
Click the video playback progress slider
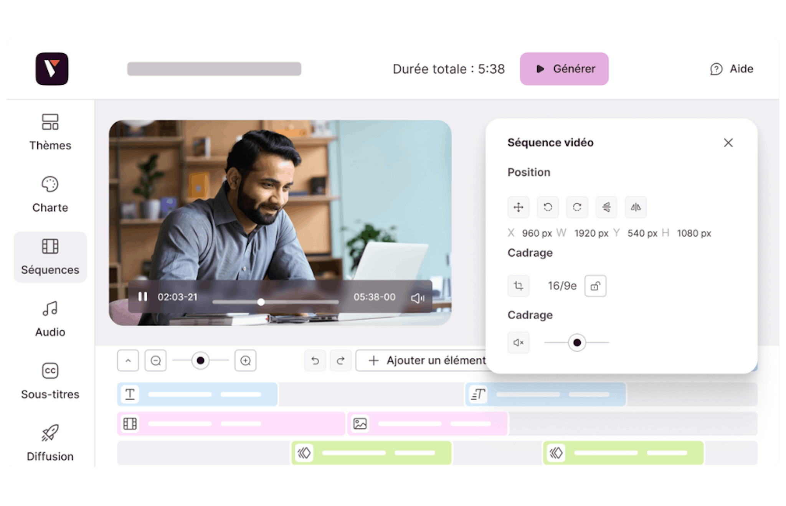[x=276, y=302]
